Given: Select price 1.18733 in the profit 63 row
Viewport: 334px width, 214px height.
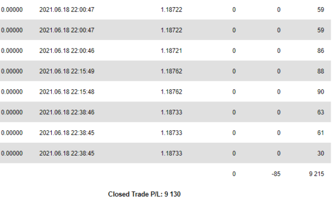Looking at the screenshot, I should (171, 113).
